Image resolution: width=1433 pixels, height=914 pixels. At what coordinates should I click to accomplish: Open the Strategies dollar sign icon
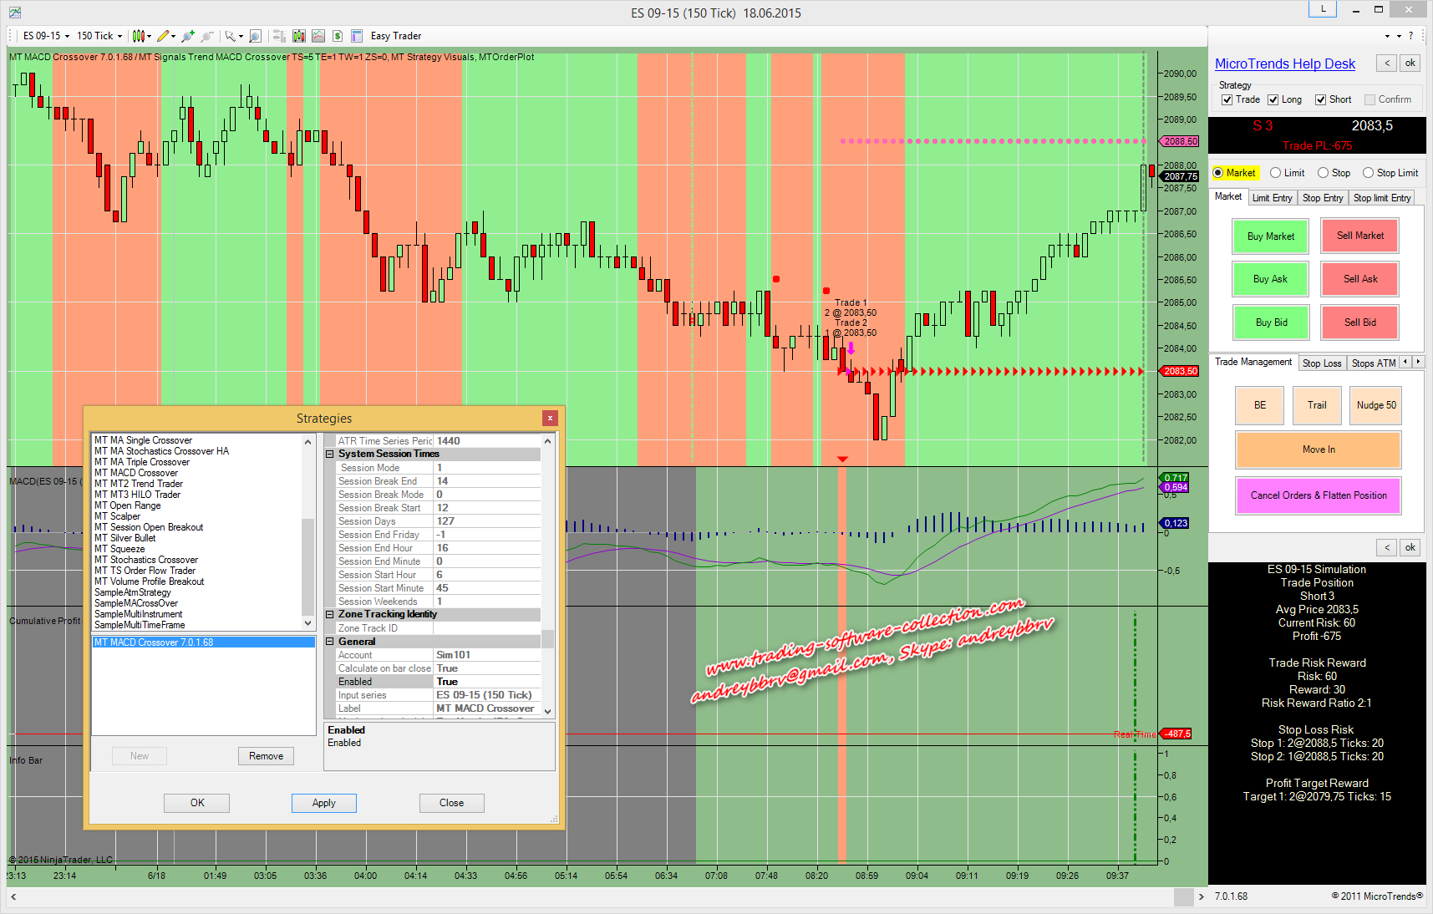point(338,36)
